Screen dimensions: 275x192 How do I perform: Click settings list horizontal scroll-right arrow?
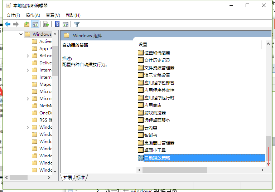tap(262, 170)
